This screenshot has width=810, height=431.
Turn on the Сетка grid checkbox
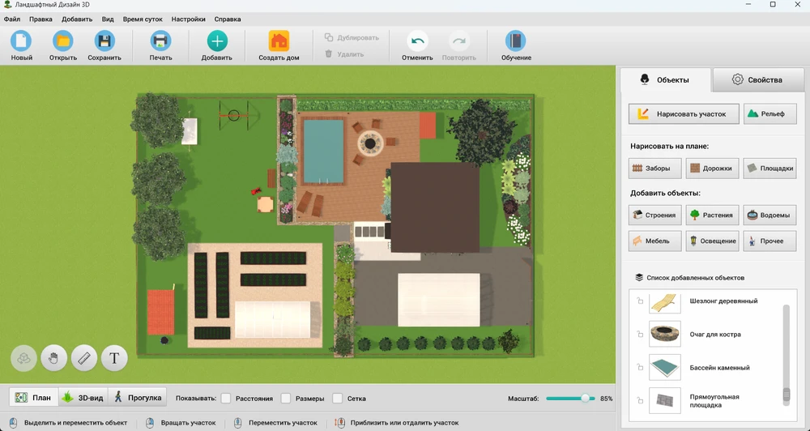[338, 399]
